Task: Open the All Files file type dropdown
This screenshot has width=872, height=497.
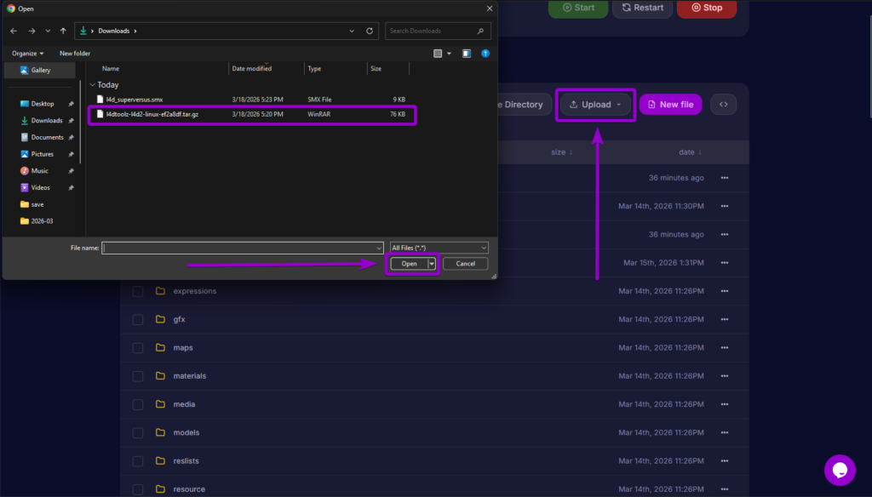Action: (x=439, y=247)
